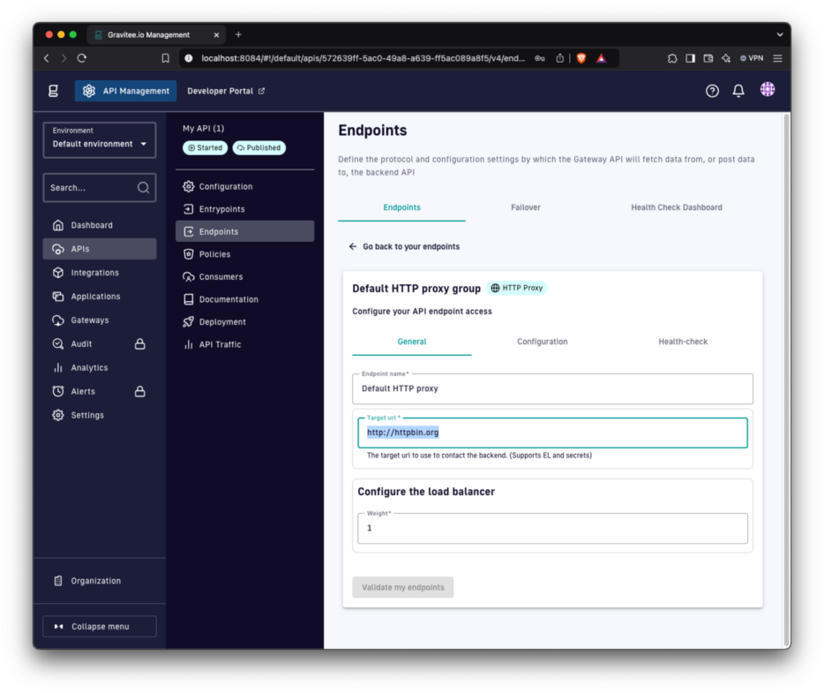Viewport: 824px width, 693px height.
Task: Select the top Endpoints tab
Action: pyautogui.click(x=401, y=207)
